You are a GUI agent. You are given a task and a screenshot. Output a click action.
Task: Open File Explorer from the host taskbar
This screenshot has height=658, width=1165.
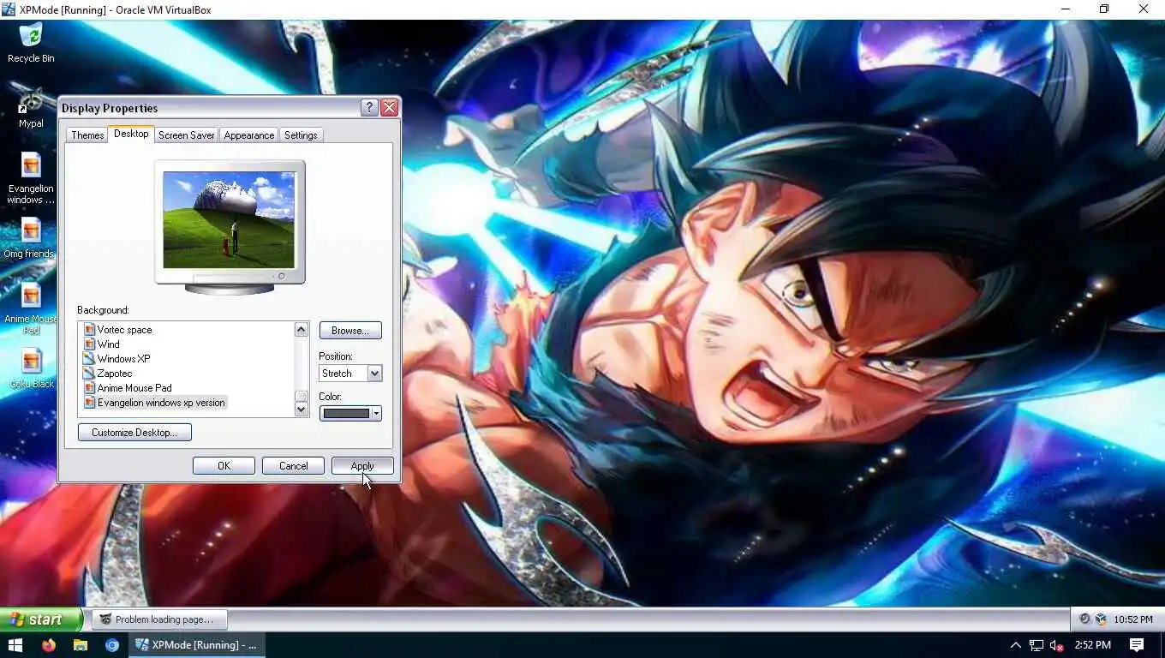click(80, 645)
